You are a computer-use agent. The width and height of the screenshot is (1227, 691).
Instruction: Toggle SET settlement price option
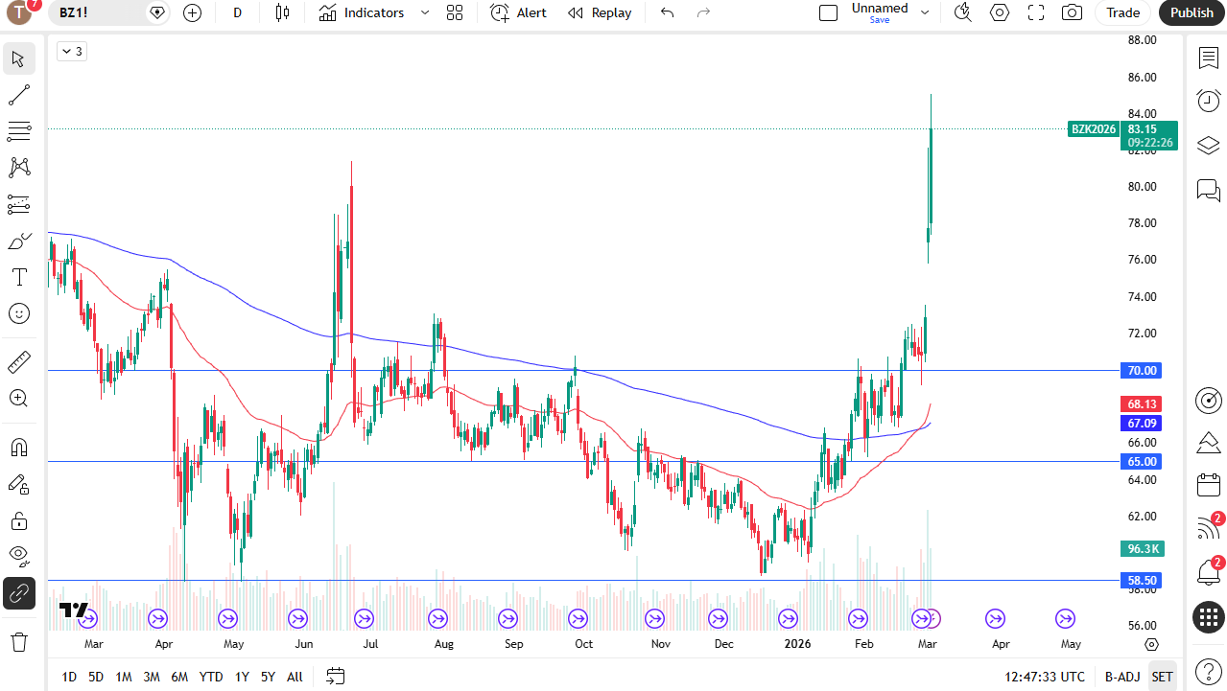(1162, 677)
